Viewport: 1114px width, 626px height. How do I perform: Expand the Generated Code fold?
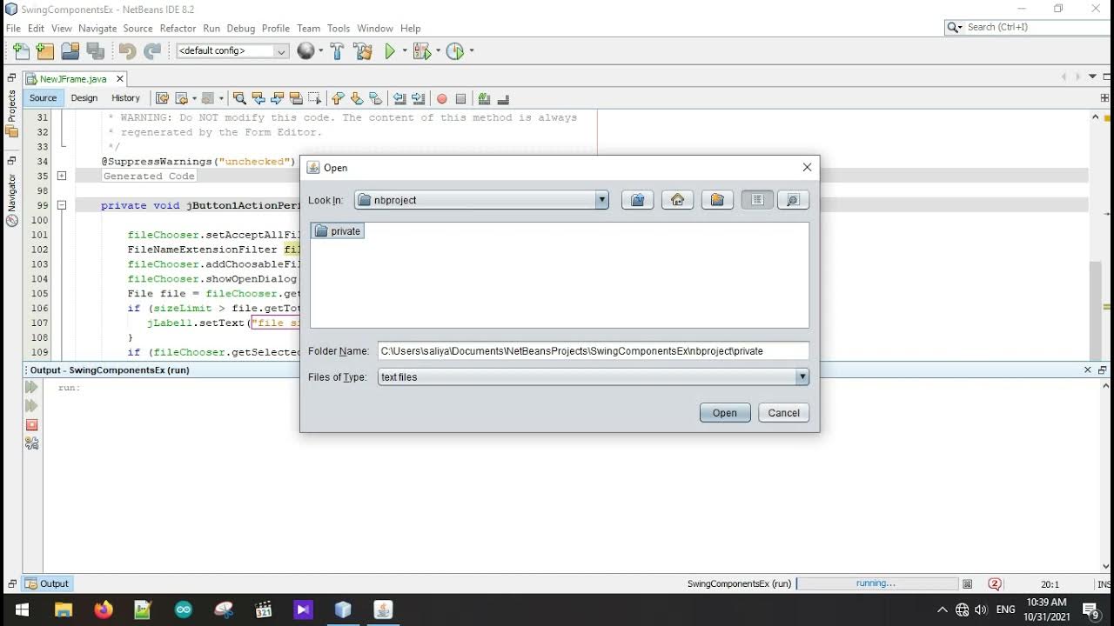(62, 176)
